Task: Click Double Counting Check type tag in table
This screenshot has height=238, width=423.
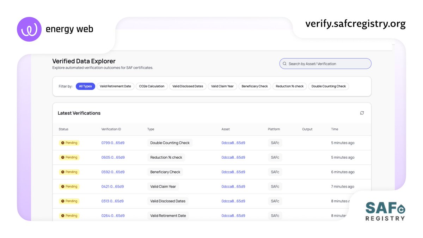Action: click(x=170, y=143)
